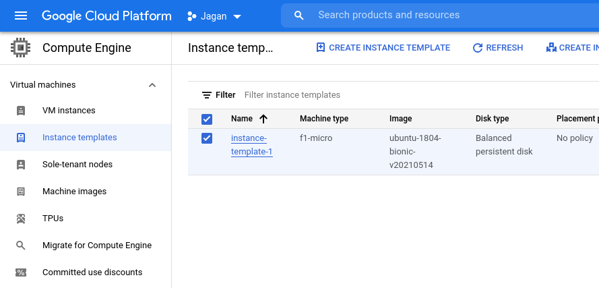Toggle the select-all header checkbox
Image resolution: width=599 pixels, height=288 pixels.
point(207,119)
